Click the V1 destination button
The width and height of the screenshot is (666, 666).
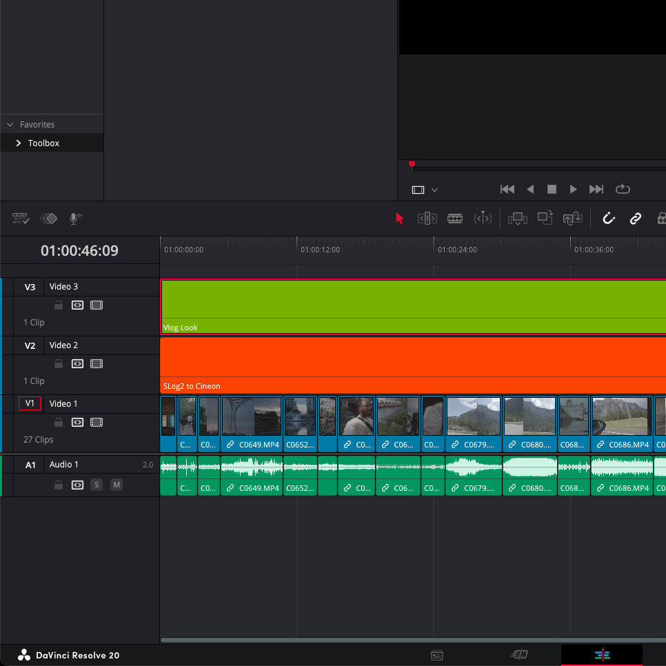pos(30,403)
